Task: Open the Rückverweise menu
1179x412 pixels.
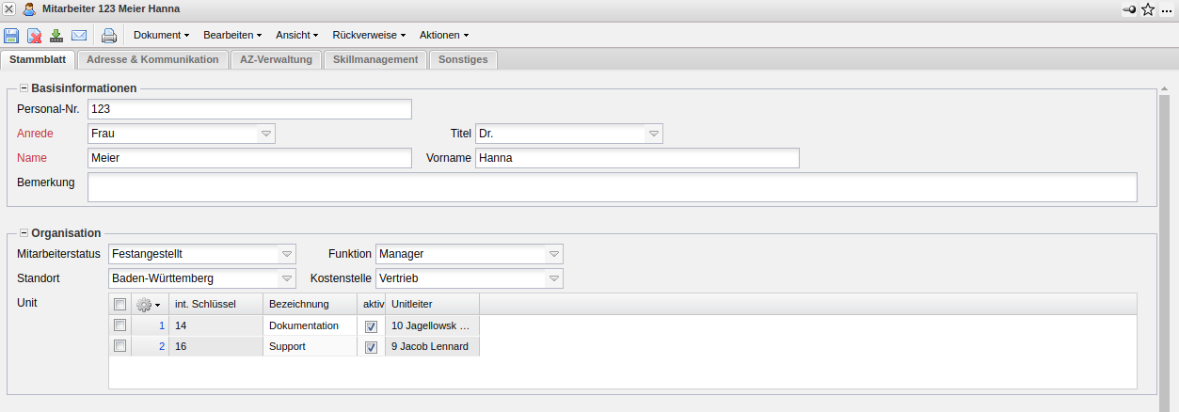Action: 368,35
